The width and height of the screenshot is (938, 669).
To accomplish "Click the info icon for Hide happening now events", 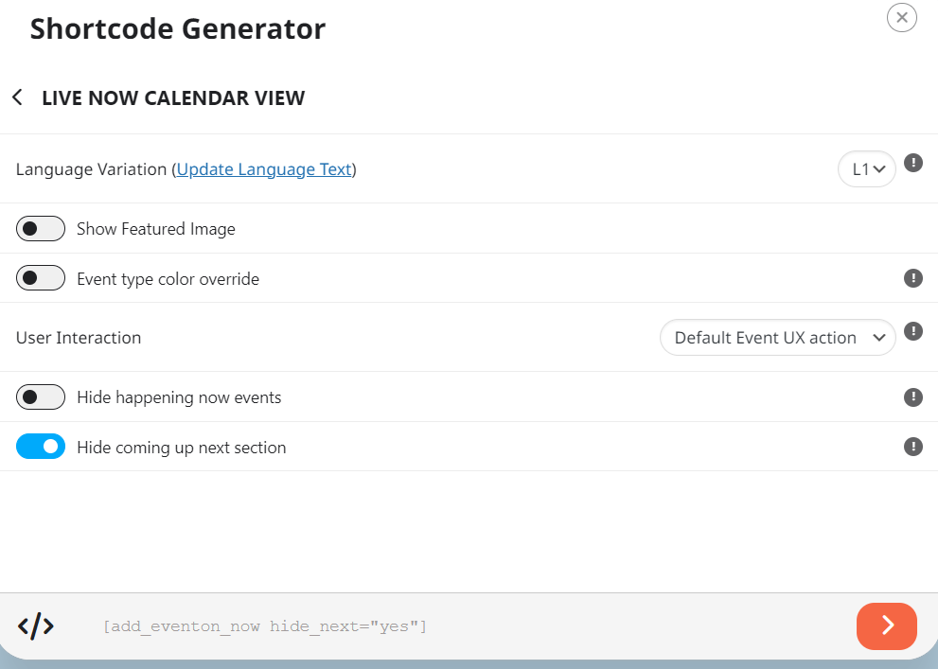I will 912,397.
